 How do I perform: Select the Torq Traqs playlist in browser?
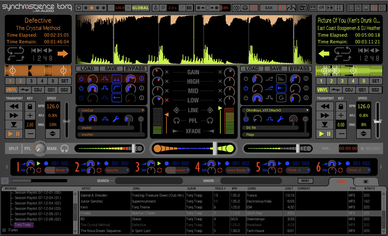click(23, 225)
